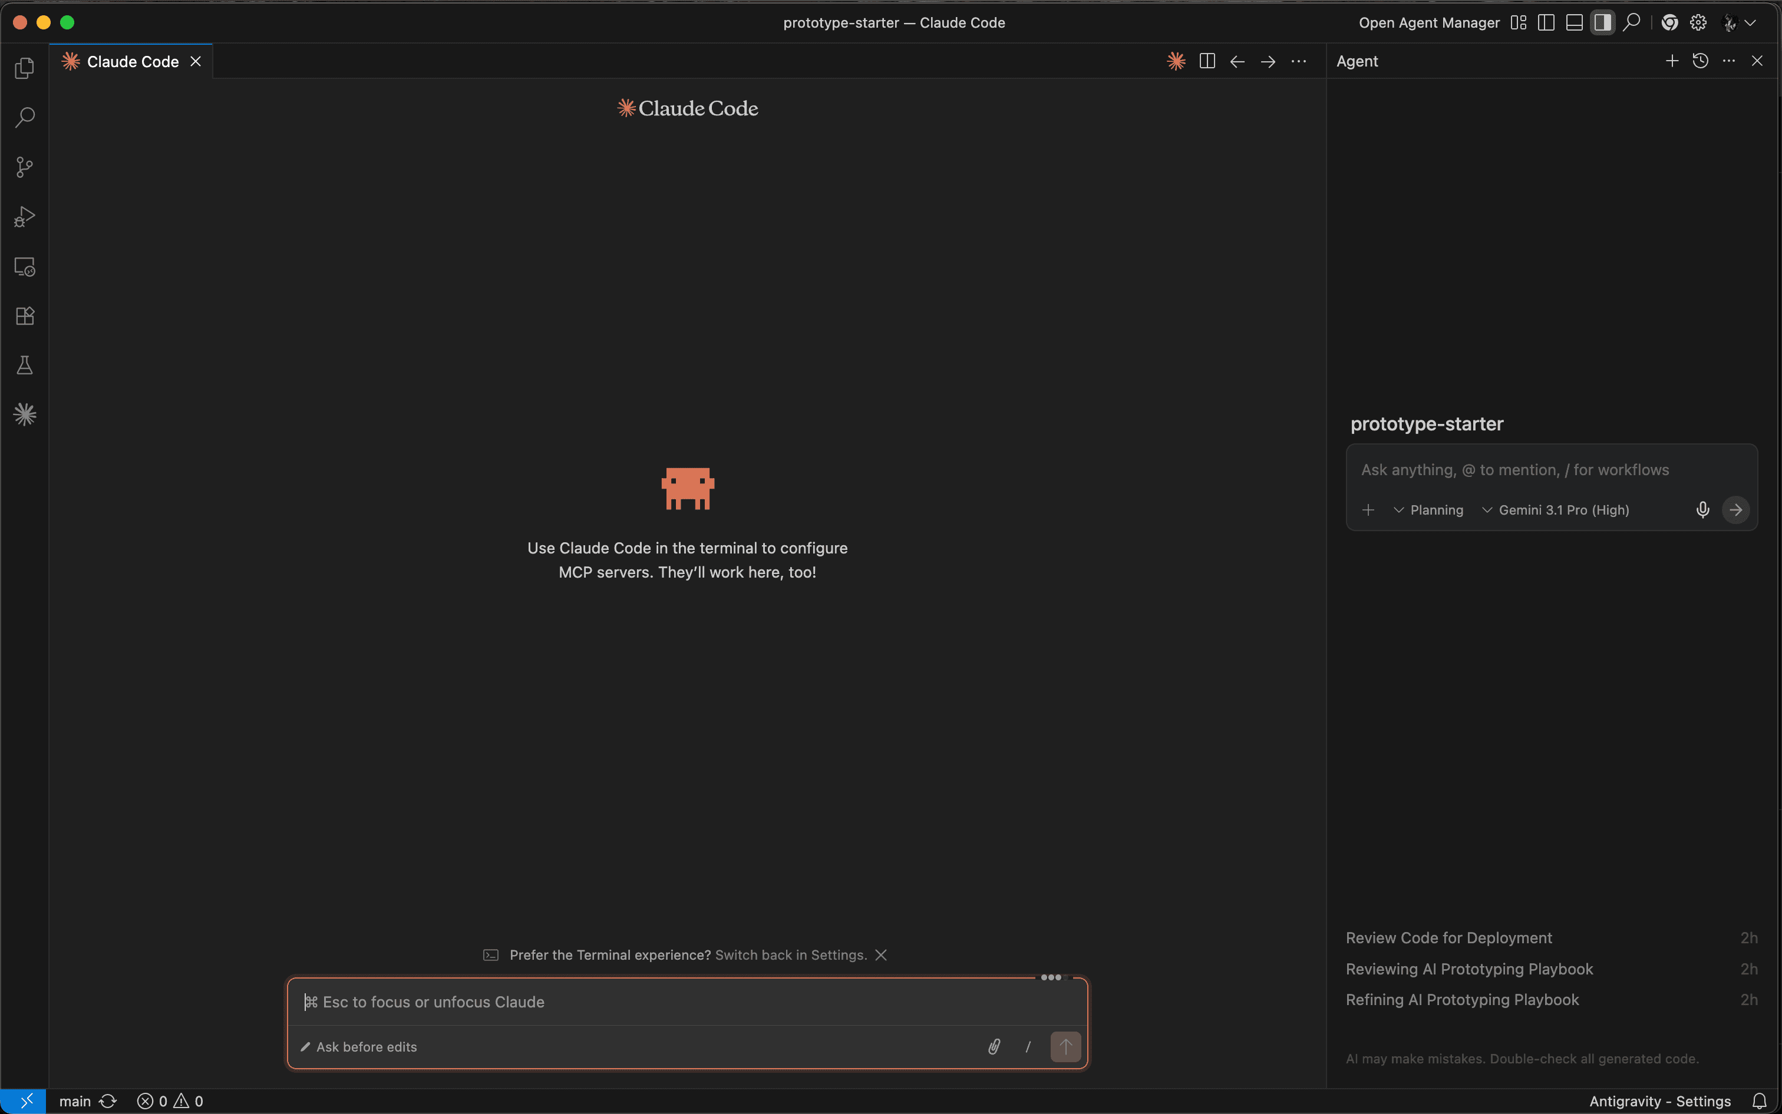Screen dimensions: 1782x1114
Task: Select the Claude Code editor tab
Action: tap(131, 61)
